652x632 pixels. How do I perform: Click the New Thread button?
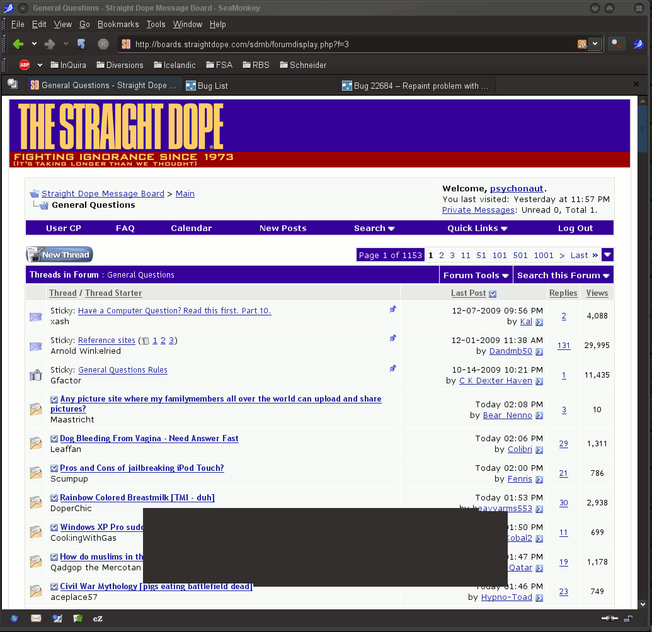coord(59,254)
